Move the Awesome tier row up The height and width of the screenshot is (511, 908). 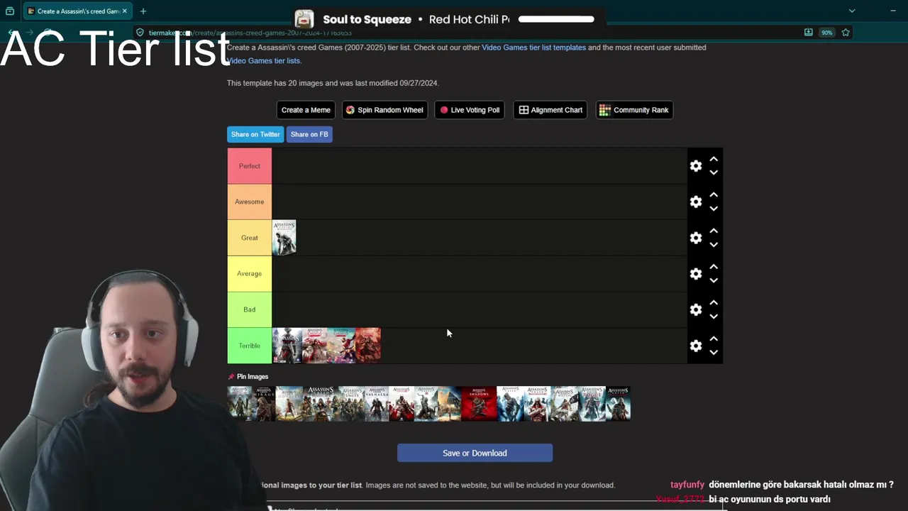tap(714, 194)
